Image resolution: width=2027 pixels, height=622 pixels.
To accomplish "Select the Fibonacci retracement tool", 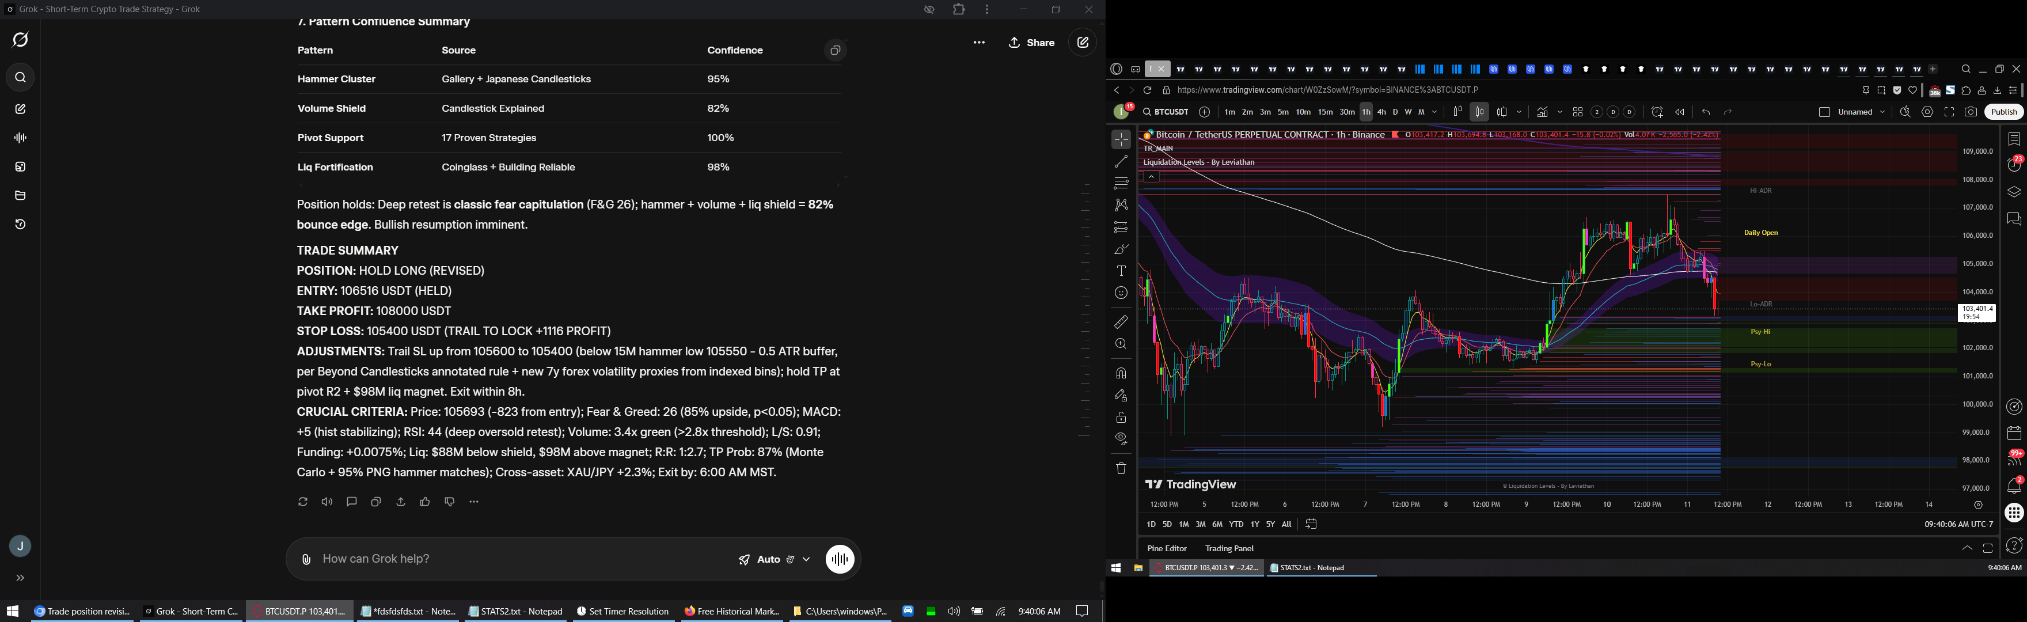I will click(x=1121, y=184).
